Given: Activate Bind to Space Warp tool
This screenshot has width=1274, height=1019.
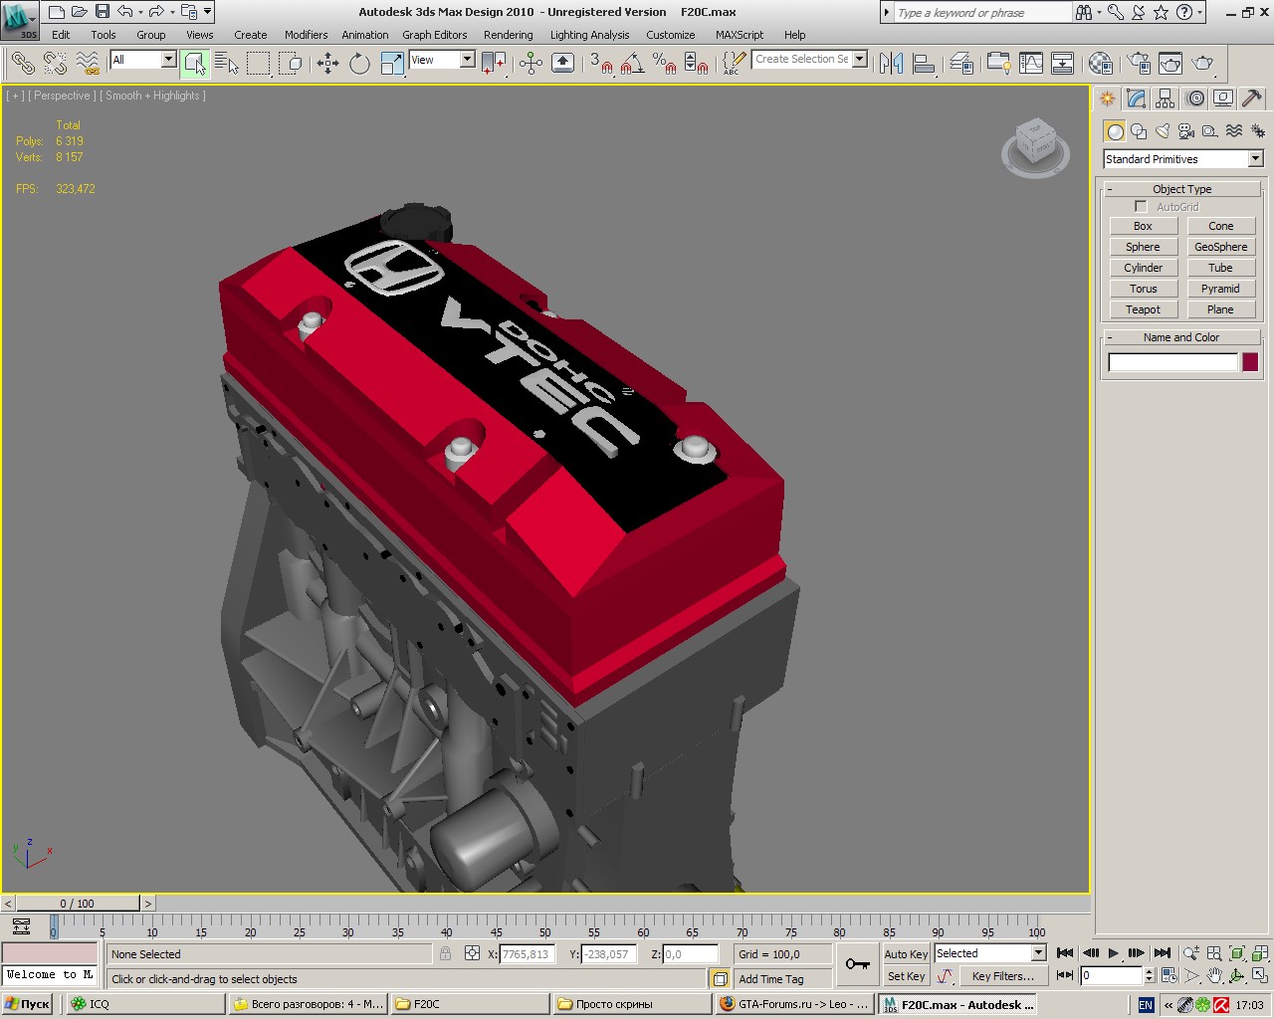Looking at the screenshot, I should tap(89, 64).
